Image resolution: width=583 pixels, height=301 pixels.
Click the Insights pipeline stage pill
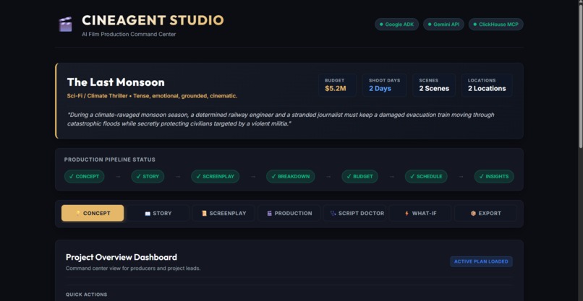coord(494,177)
